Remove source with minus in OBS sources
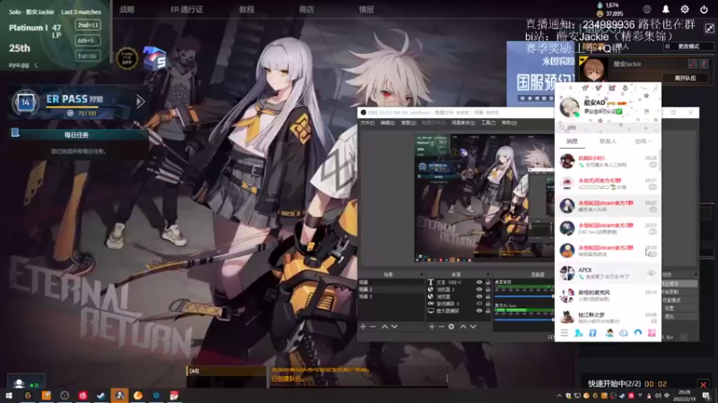The height and width of the screenshot is (403, 718). 441,327
